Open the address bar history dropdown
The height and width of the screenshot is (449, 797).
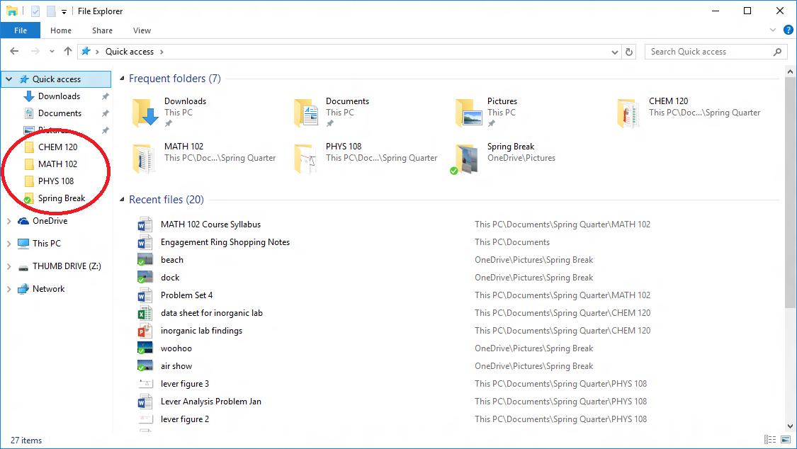click(614, 52)
